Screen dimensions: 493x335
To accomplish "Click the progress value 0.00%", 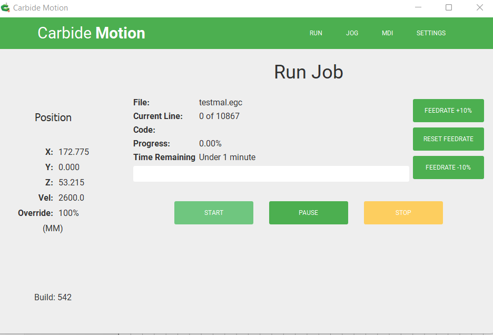I will point(210,143).
